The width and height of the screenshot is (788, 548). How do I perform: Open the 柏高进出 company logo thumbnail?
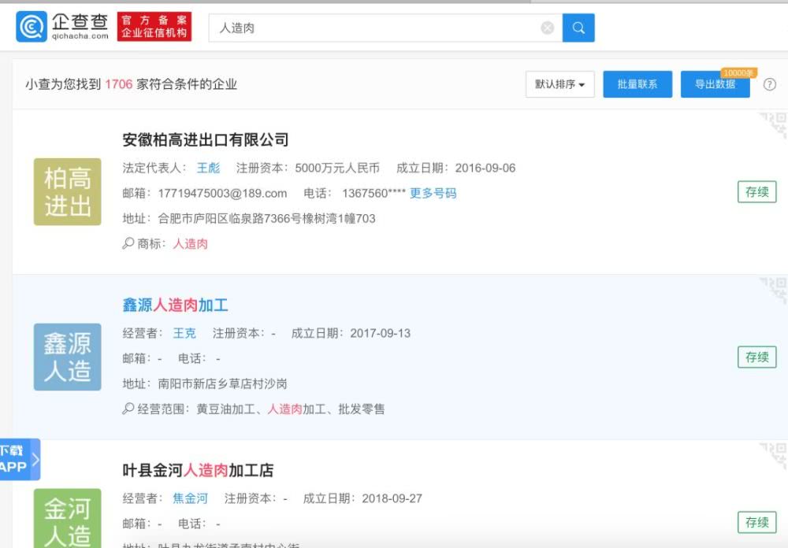(x=68, y=192)
